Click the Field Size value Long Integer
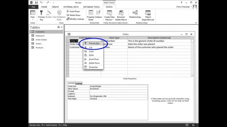 [119, 86]
